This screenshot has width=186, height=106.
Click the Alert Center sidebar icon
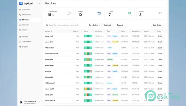[20, 15]
